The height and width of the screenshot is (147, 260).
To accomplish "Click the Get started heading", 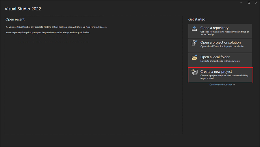I will (x=197, y=19).
